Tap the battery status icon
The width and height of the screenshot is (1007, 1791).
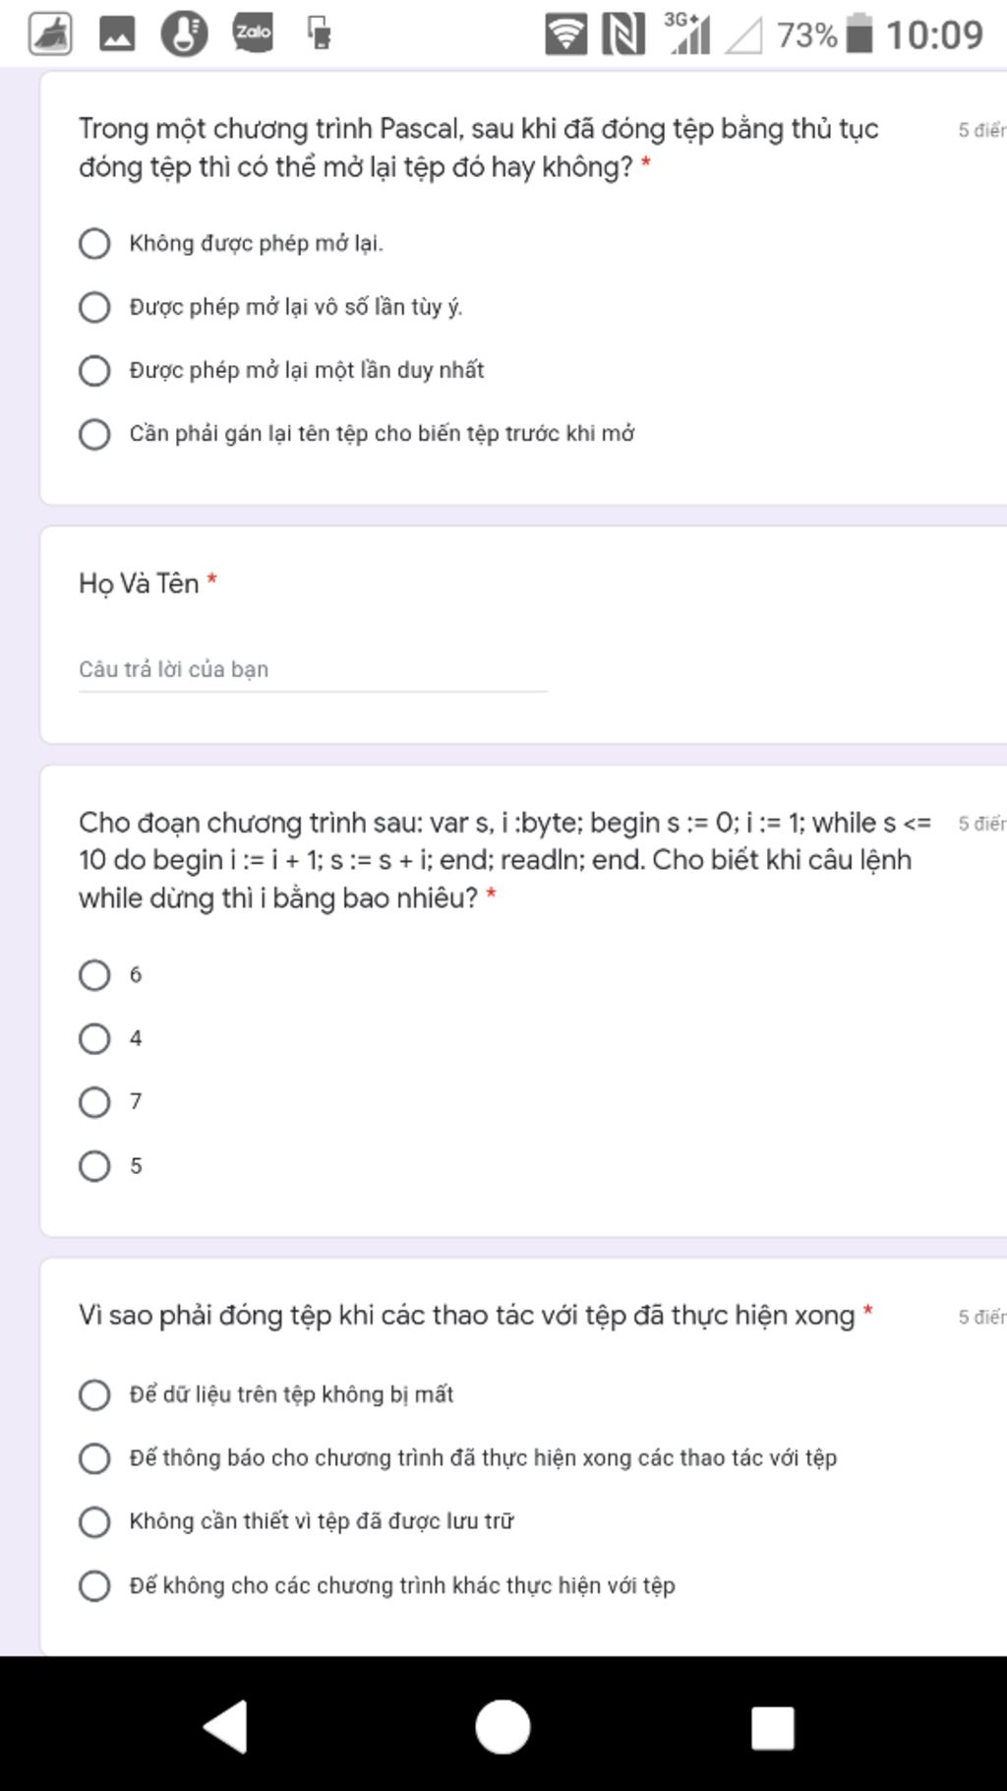click(859, 33)
